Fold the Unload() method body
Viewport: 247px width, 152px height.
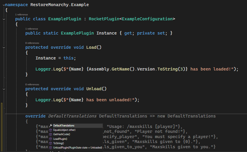coord(3,89)
